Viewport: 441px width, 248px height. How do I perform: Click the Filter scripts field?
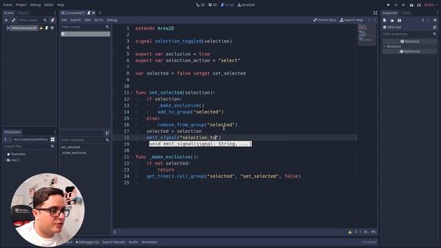pos(85,27)
